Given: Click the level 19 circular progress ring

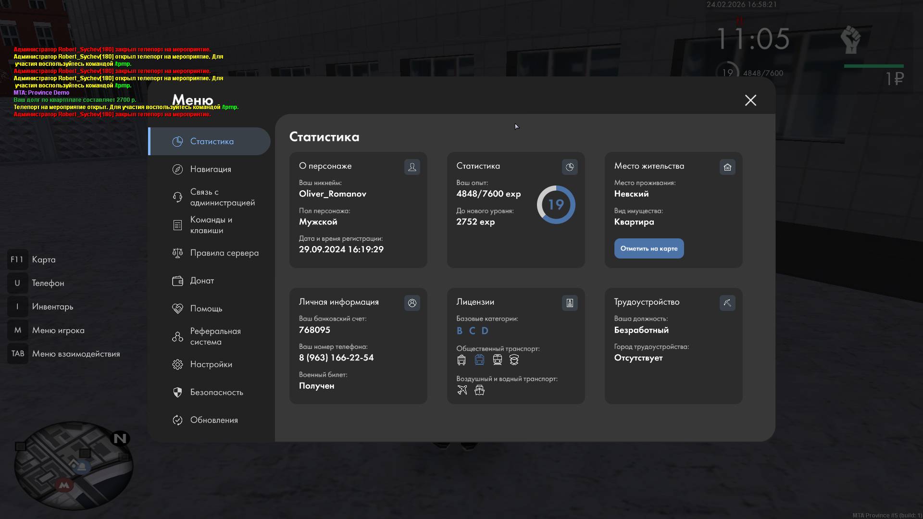Looking at the screenshot, I should [x=556, y=205].
